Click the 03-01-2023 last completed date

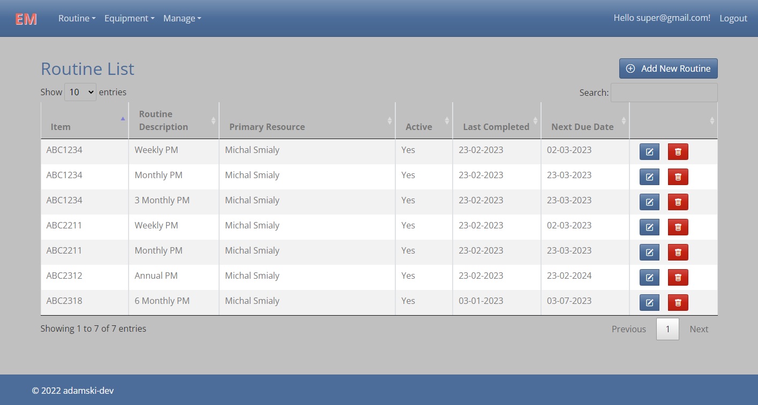(497, 303)
